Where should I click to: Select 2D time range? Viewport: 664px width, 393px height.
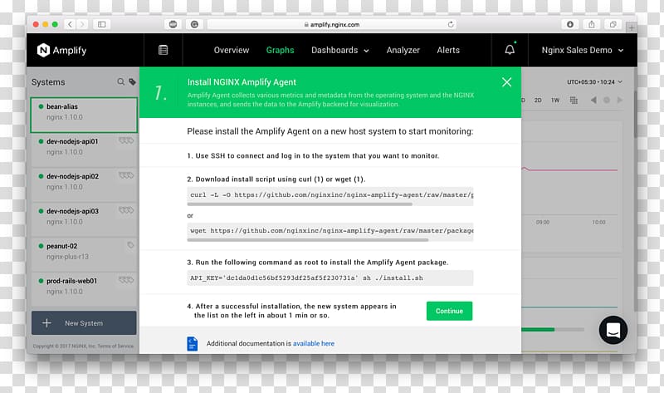click(x=538, y=101)
